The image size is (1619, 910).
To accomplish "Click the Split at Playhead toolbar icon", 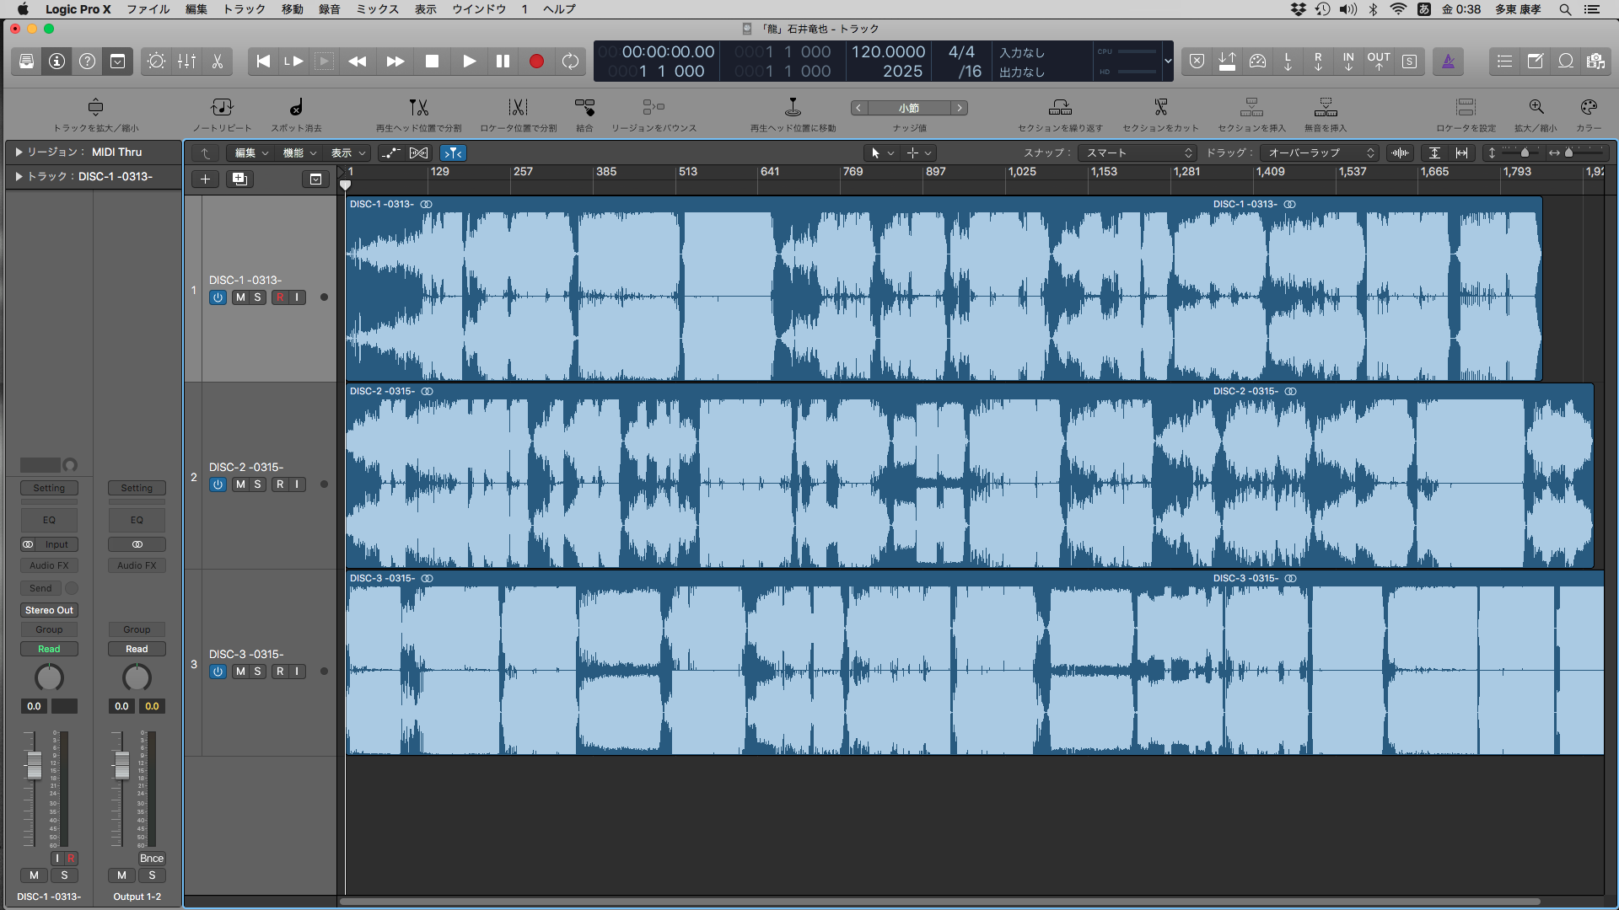I will point(418,108).
